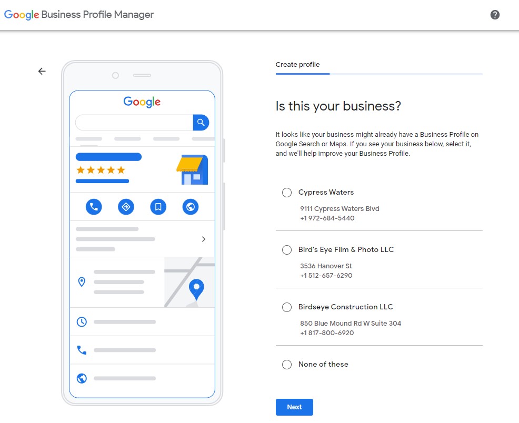Image resolution: width=519 pixels, height=423 pixels.
Task: Click the storefront illustration icon
Action: tap(192, 169)
